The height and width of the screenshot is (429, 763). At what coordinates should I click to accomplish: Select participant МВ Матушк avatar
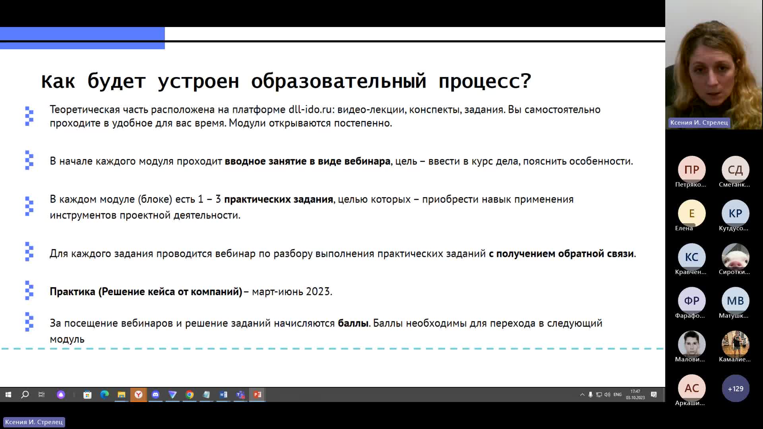[735, 301]
